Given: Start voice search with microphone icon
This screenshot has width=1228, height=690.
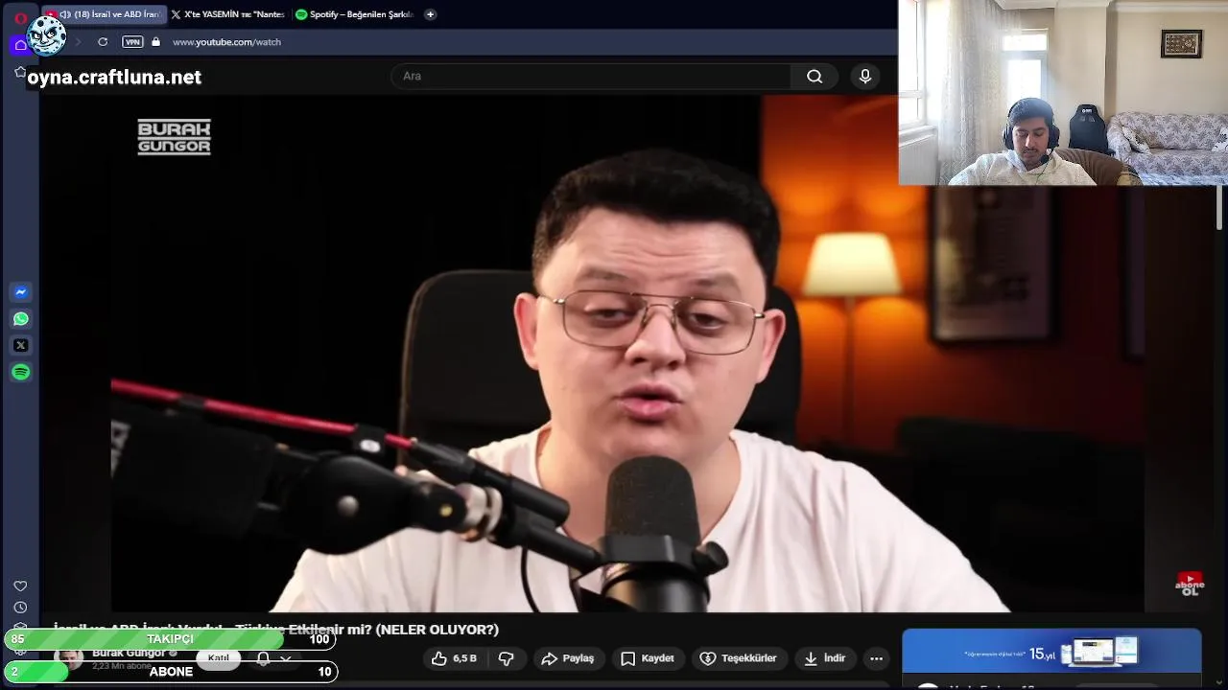Looking at the screenshot, I should point(865,77).
